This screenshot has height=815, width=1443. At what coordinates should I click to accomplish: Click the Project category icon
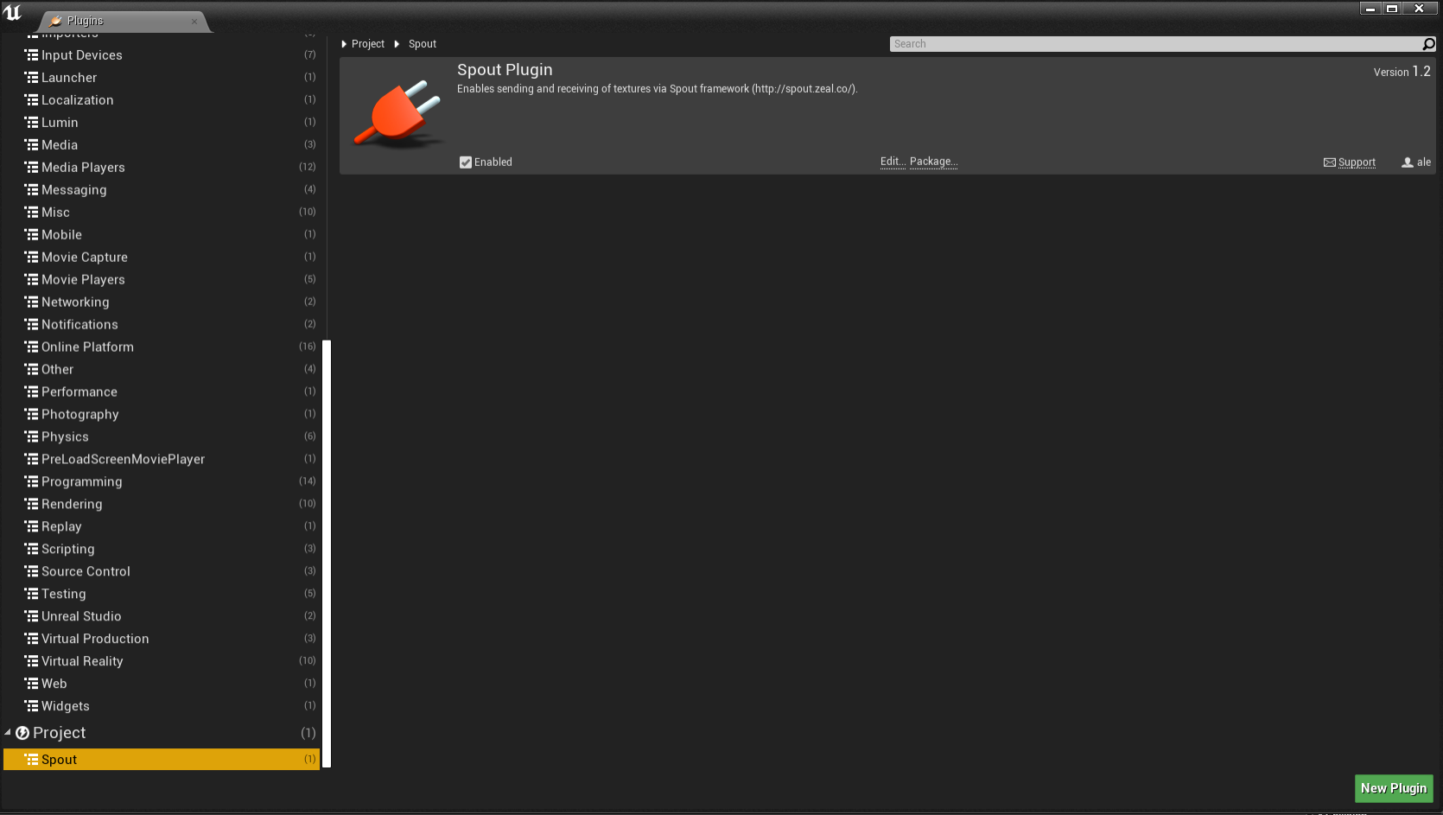click(x=22, y=733)
